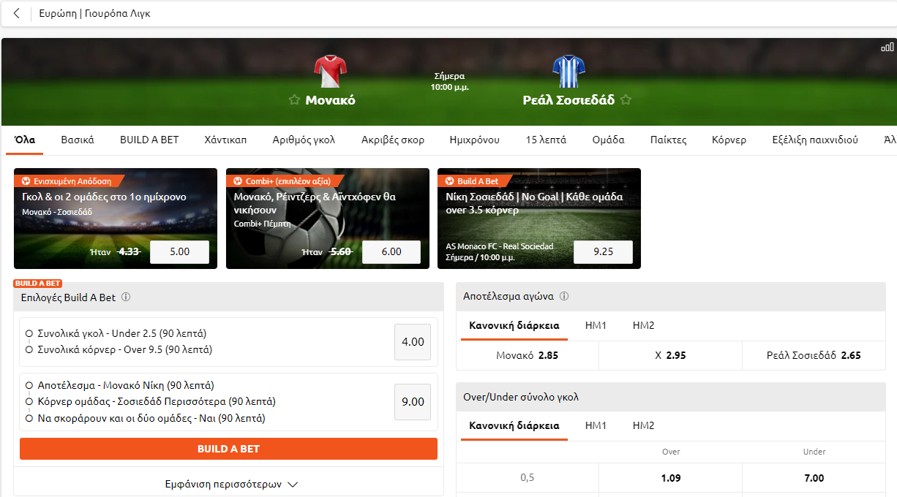This screenshot has width=897, height=497.
Task: Collapse the Over/Under σύνολο γκολ section
Action: point(670,397)
